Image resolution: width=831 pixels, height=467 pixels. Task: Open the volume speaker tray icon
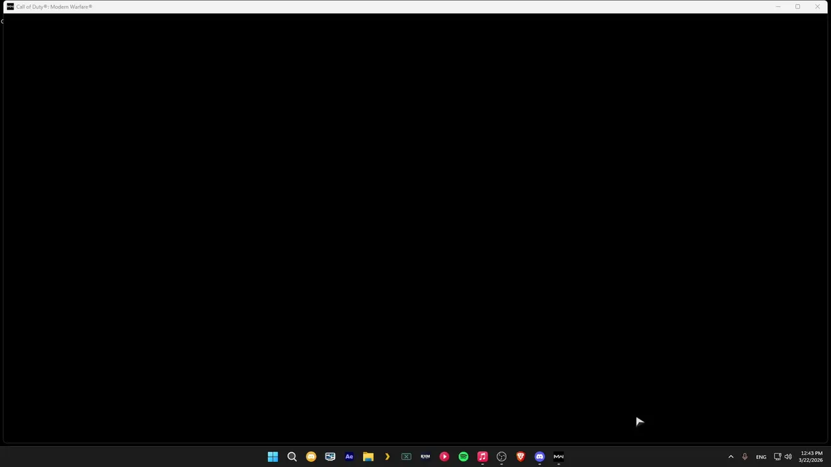tap(788, 457)
